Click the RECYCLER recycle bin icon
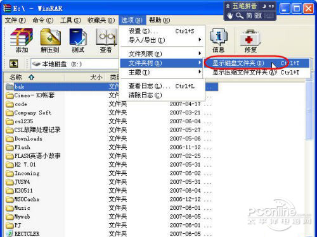The width and height of the screenshot is (317, 237). pyautogui.click(x=10, y=234)
